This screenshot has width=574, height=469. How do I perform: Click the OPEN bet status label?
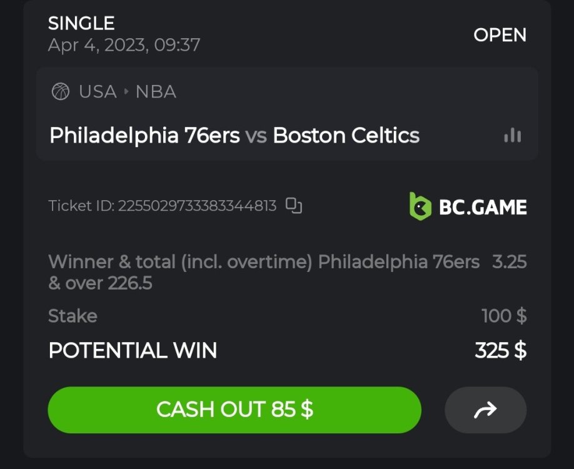coord(500,35)
